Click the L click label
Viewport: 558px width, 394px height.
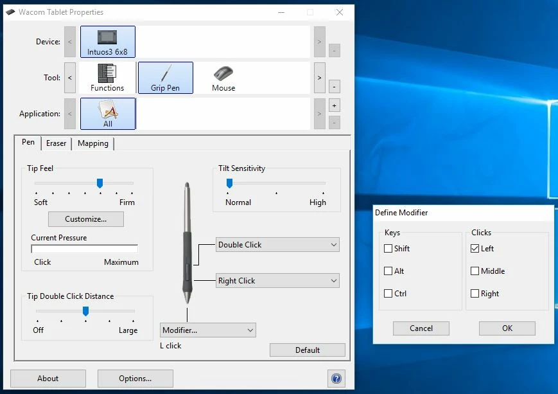click(170, 346)
